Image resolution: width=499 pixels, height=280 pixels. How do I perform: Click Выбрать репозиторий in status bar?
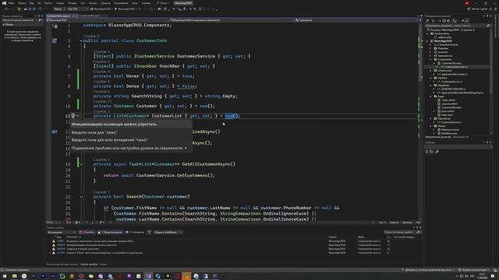click(474, 270)
